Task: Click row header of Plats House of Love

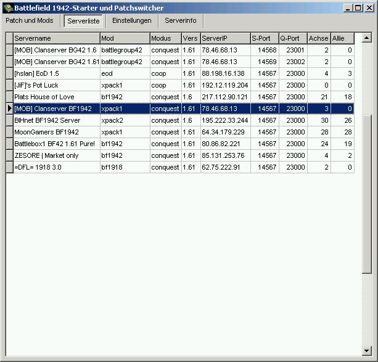Action: [10, 97]
